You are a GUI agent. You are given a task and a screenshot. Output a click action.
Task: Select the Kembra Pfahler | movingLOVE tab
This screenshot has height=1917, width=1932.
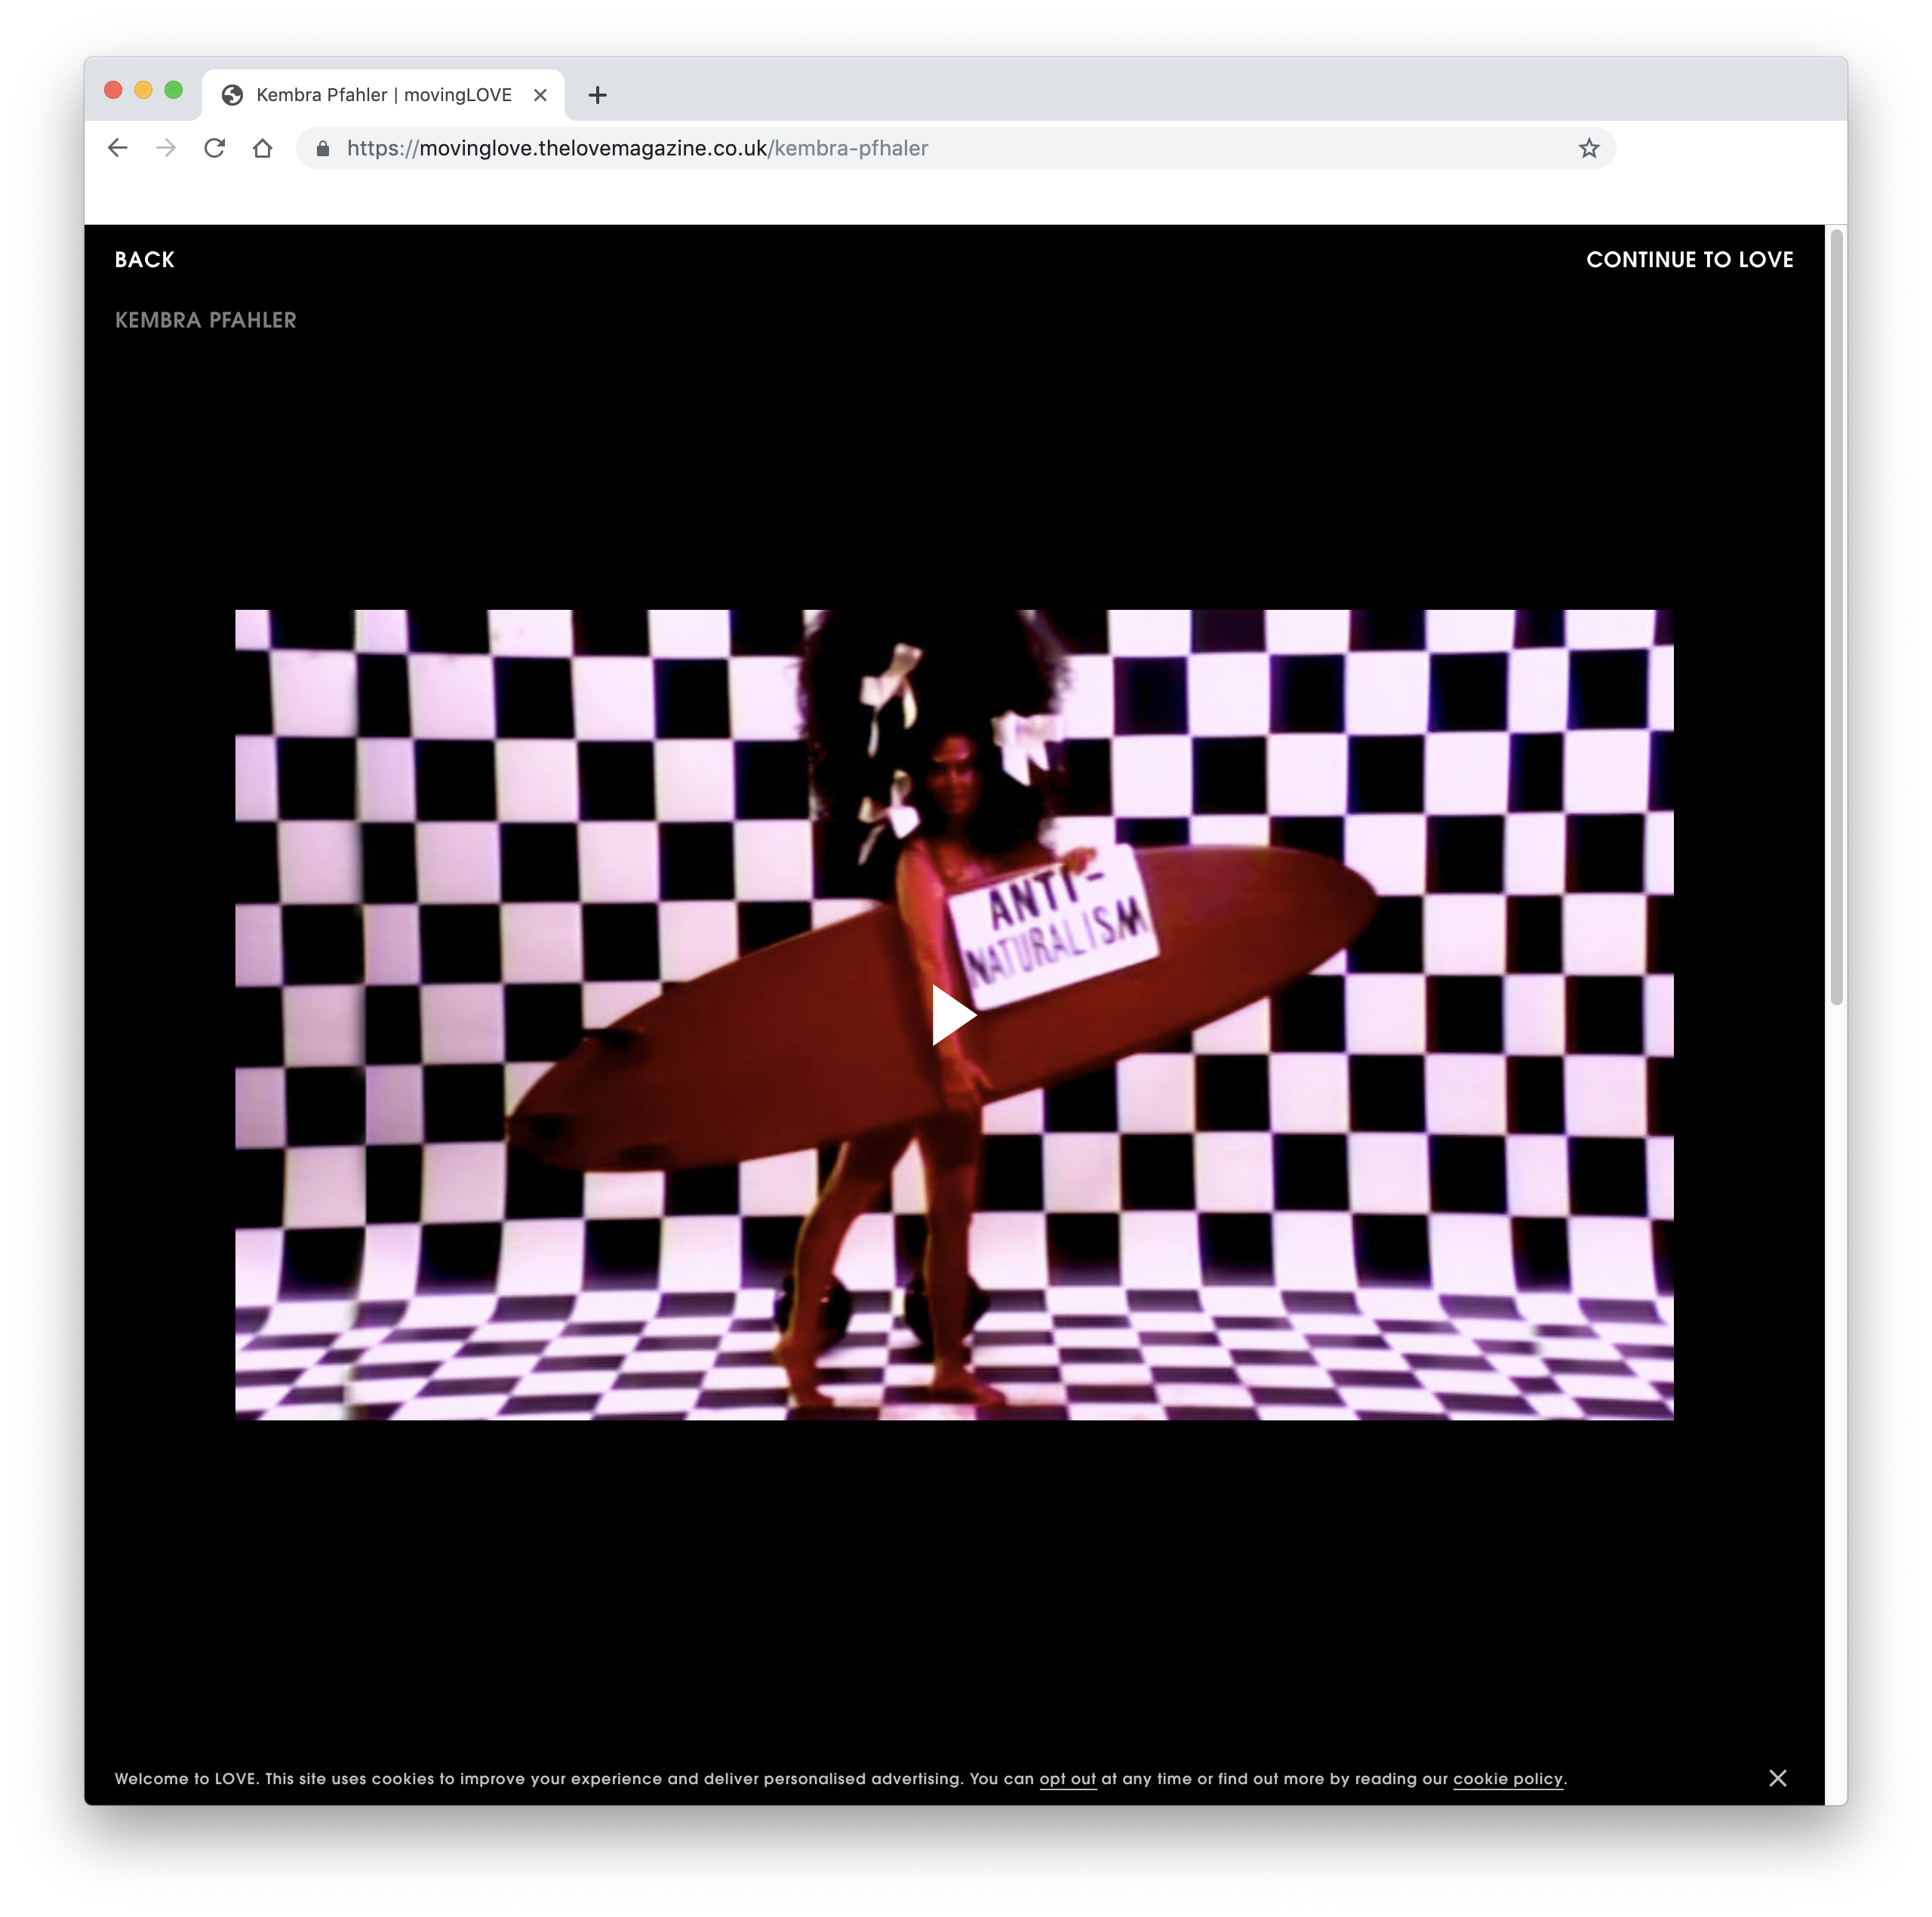[383, 95]
